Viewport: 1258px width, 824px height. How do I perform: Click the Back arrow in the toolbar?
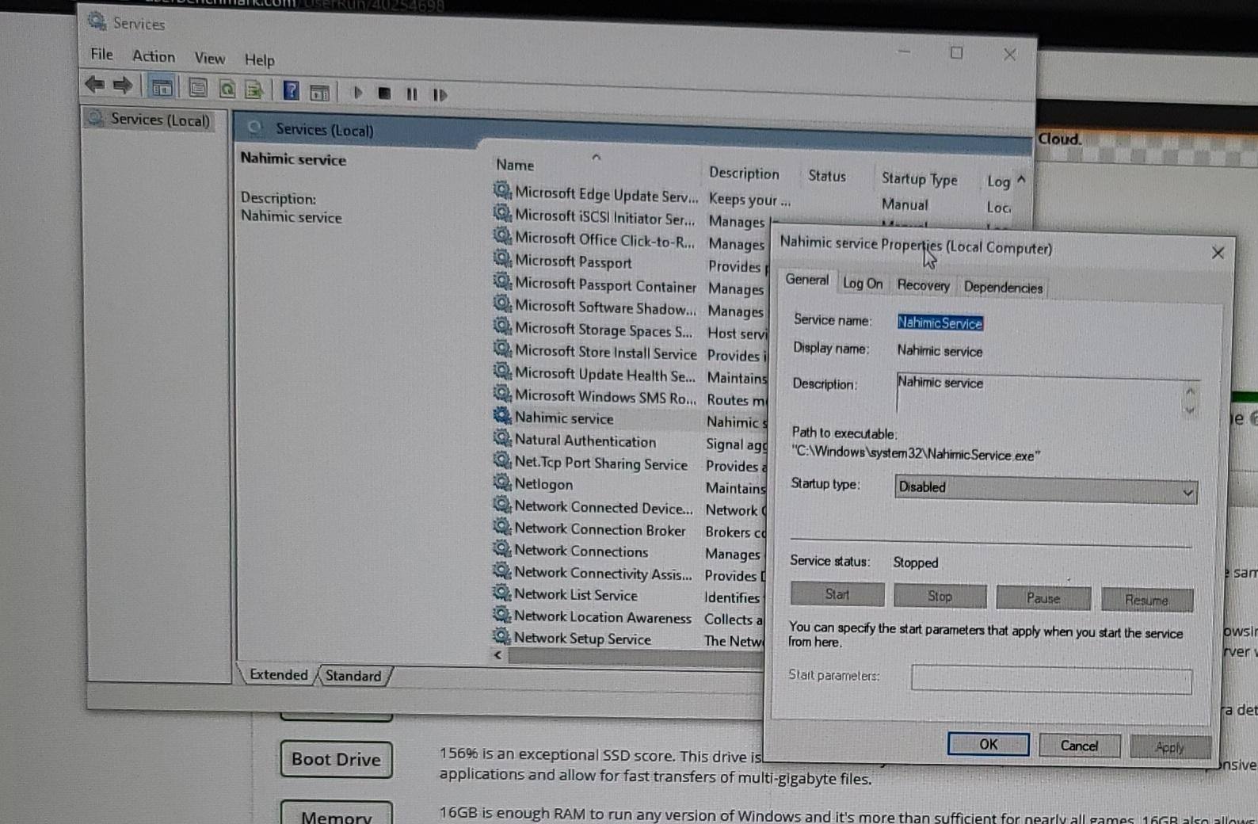click(94, 84)
